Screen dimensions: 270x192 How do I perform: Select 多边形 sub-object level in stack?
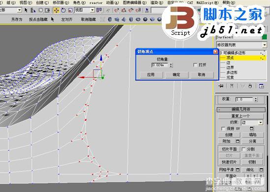pos(232,73)
